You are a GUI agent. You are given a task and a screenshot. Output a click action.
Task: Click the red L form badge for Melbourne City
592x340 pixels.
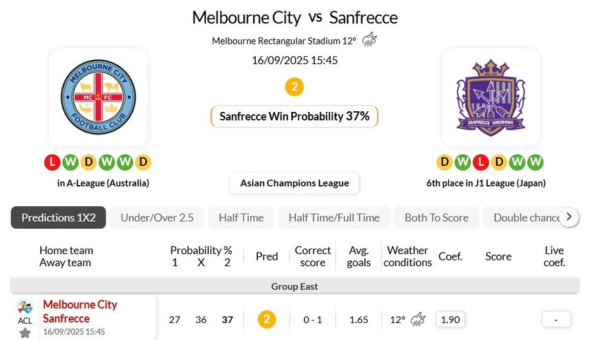coord(52,163)
